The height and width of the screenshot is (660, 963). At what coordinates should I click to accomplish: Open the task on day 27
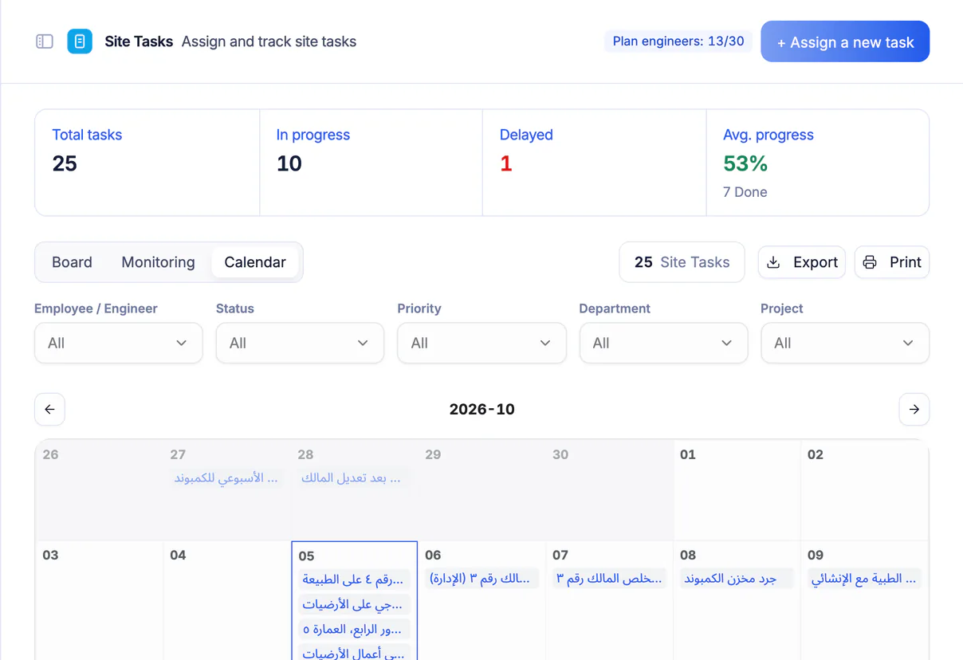(x=226, y=478)
